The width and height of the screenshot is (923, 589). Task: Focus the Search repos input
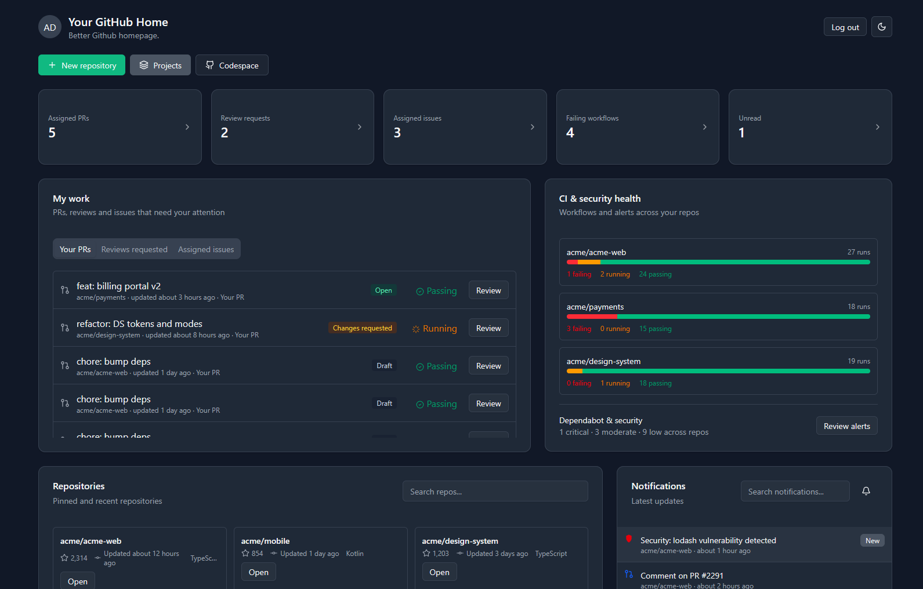click(495, 491)
